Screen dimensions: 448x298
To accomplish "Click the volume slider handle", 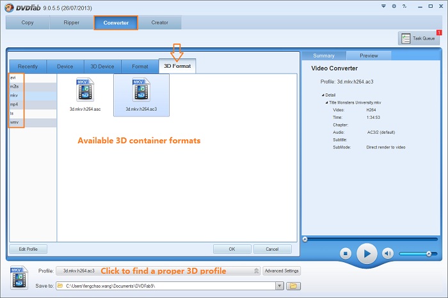I will pos(429,253).
